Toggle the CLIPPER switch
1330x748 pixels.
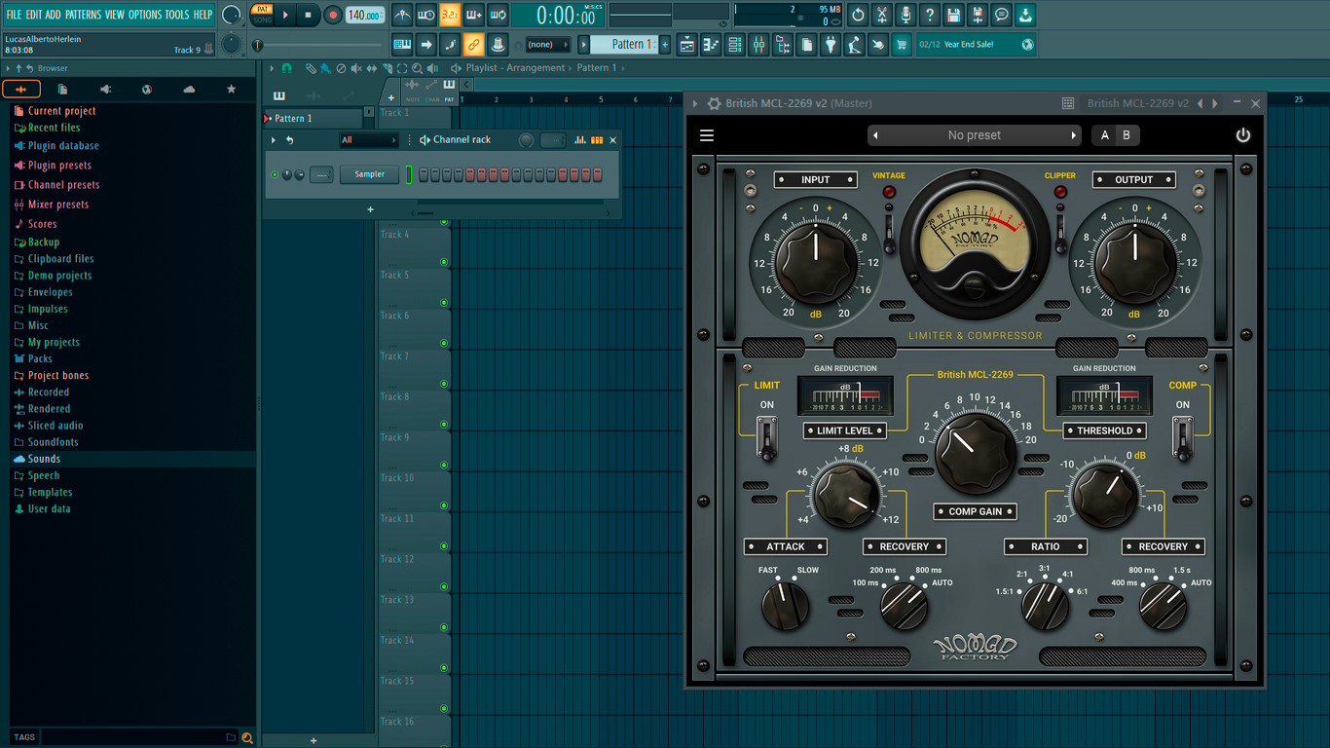(x=1060, y=232)
